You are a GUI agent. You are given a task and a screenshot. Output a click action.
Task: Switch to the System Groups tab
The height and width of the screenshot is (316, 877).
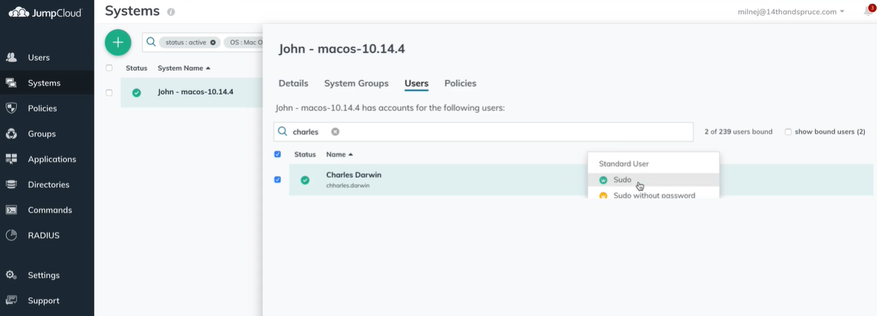tap(356, 83)
